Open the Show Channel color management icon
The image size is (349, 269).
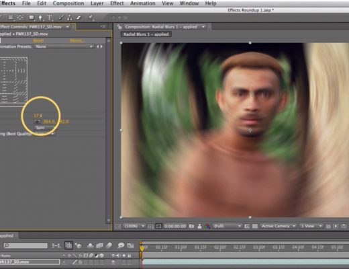(207, 226)
